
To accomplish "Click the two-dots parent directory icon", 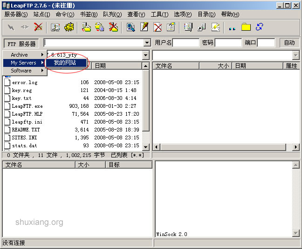I will point(232,29).
